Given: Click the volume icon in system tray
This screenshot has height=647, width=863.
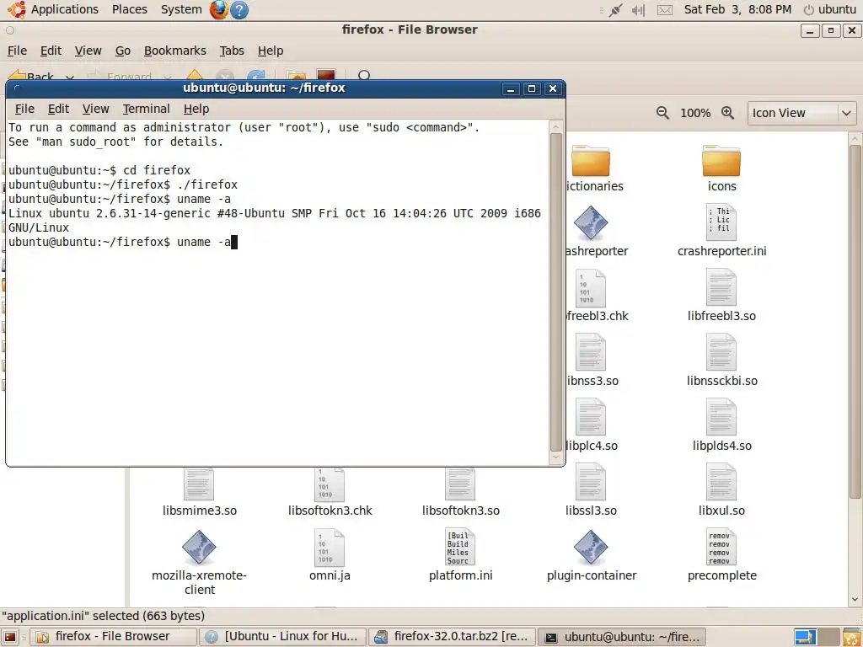Looking at the screenshot, I should click(638, 10).
